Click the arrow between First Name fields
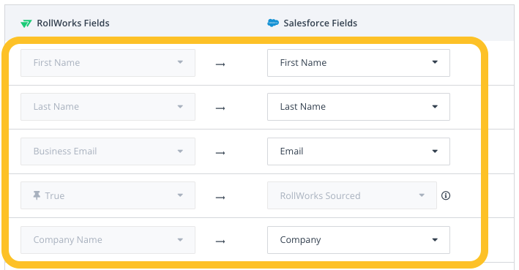This screenshot has width=519, height=270. (220, 64)
